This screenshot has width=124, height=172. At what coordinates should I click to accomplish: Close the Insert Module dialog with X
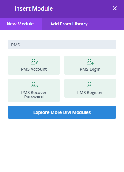(115, 8)
